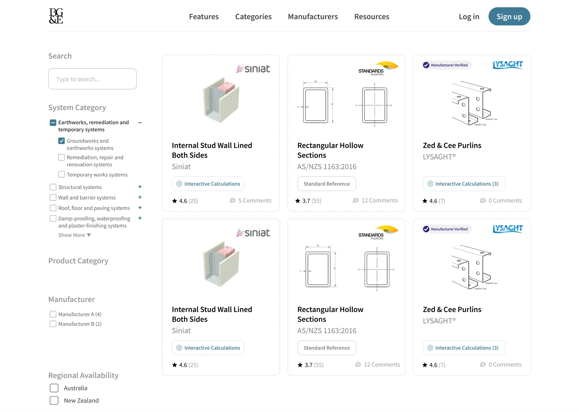Open the Features menu
Image resolution: width=579 pixels, height=412 pixels.
tap(204, 17)
